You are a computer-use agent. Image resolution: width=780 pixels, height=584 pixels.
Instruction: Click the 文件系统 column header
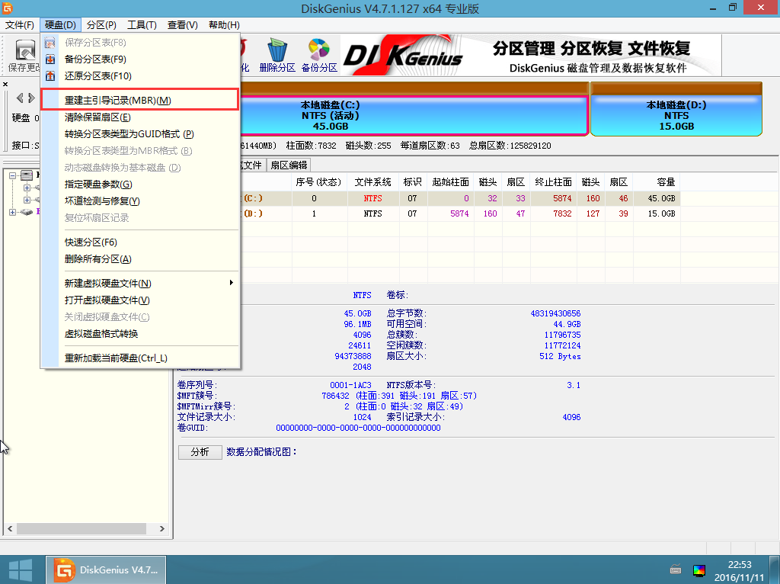[372, 182]
